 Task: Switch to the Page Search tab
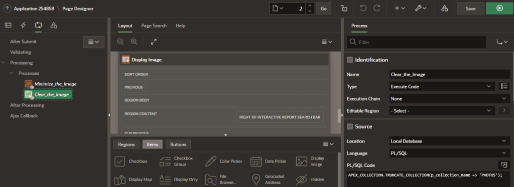tap(154, 26)
